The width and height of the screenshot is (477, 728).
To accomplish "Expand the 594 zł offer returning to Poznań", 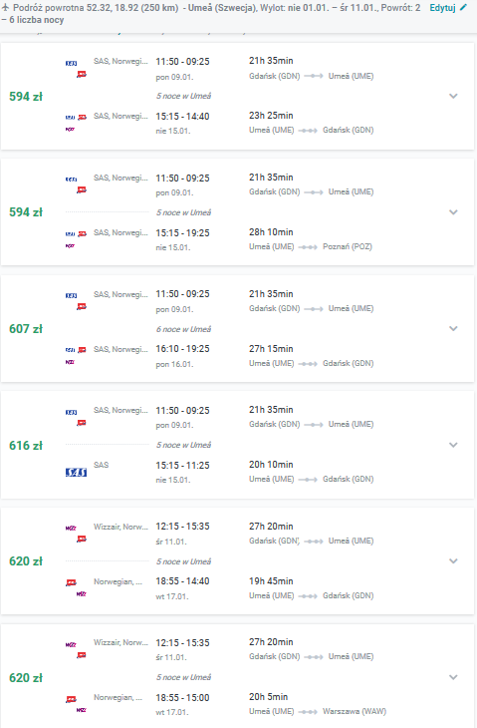I will pyautogui.click(x=453, y=212).
